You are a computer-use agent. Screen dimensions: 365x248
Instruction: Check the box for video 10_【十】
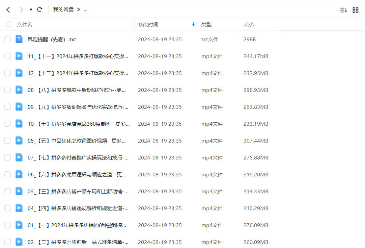[7, 124]
